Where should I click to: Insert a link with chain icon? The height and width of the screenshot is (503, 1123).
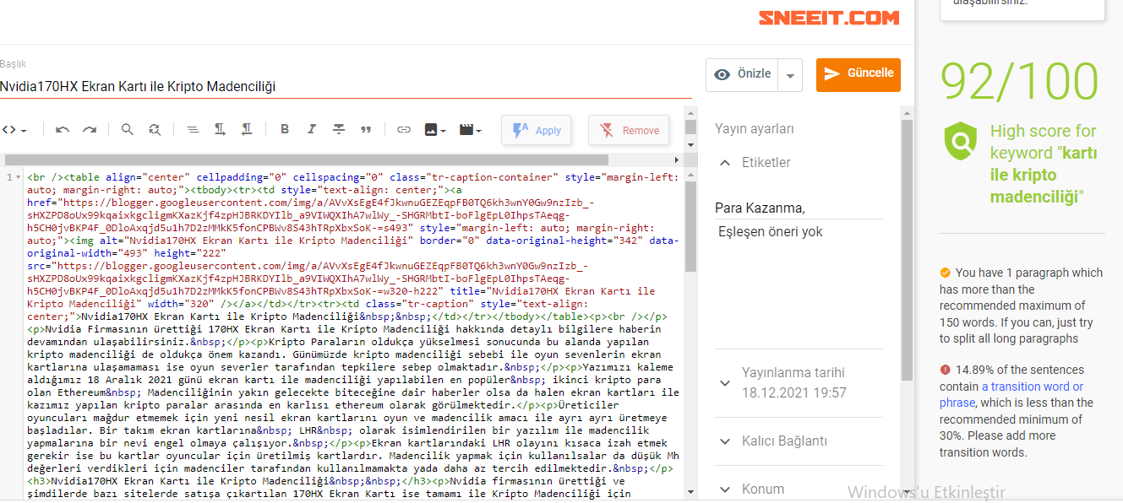point(404,130)
